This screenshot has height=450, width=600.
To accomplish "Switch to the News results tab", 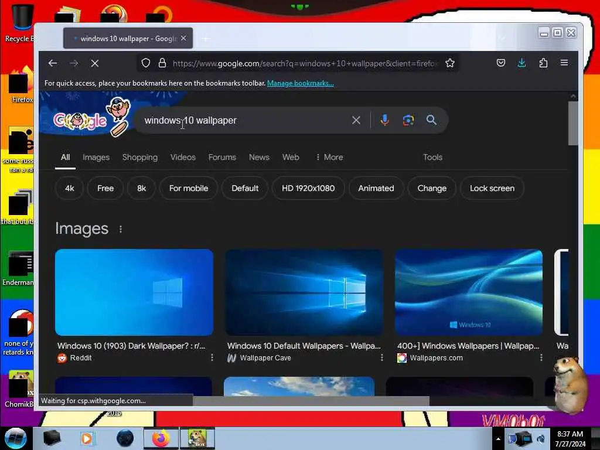I will tap(259, 157).
